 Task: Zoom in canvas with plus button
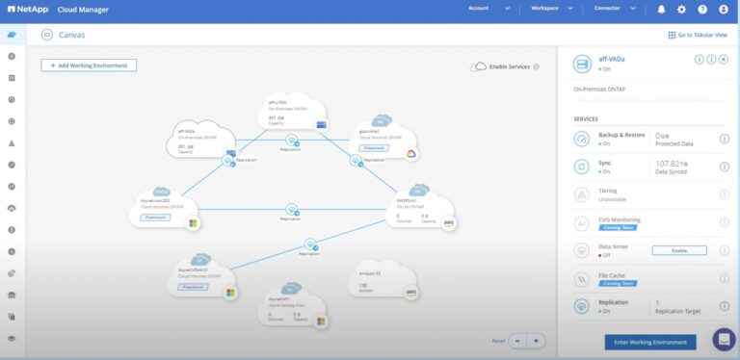536,341
